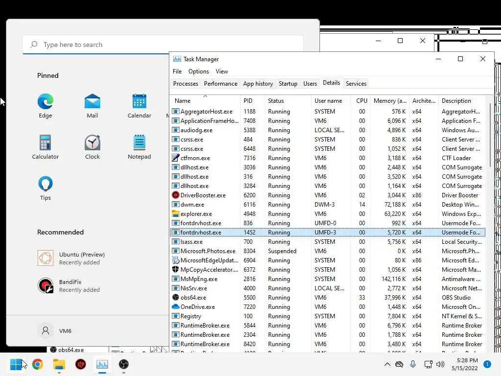The width and height of the screenshot is (501, 376).
Task: Open the Options menu
Action: tap(199, 71)
